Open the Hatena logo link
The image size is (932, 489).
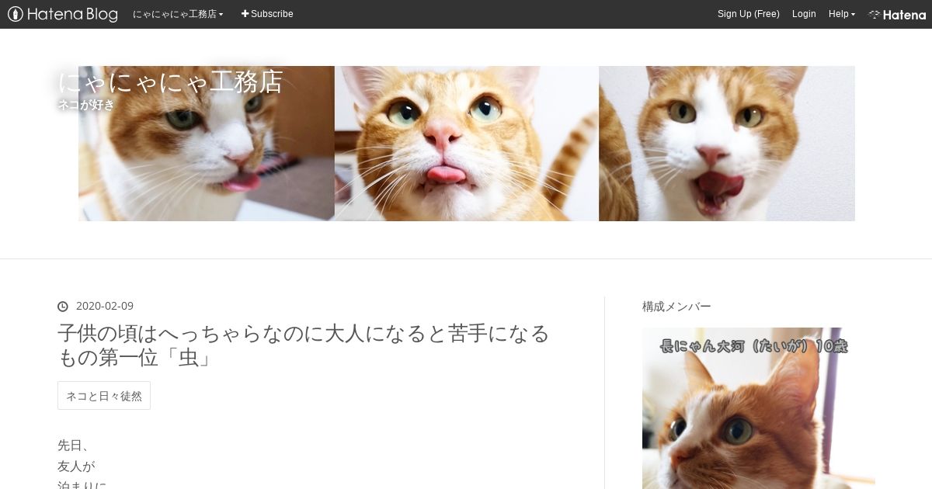(x=897, y=14)
